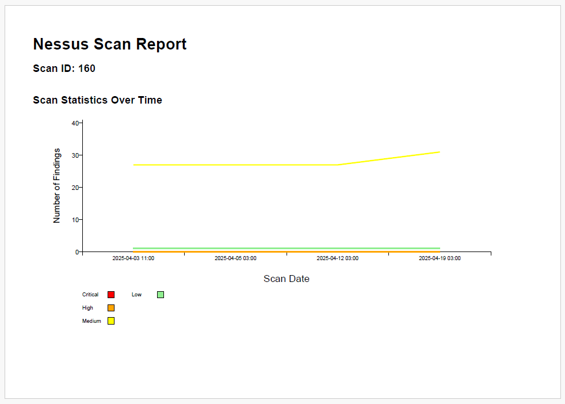Image resolution: width=565 pixels, height=404 pixels.
Task: Select the green Low findings line
Action: (259, 246)
